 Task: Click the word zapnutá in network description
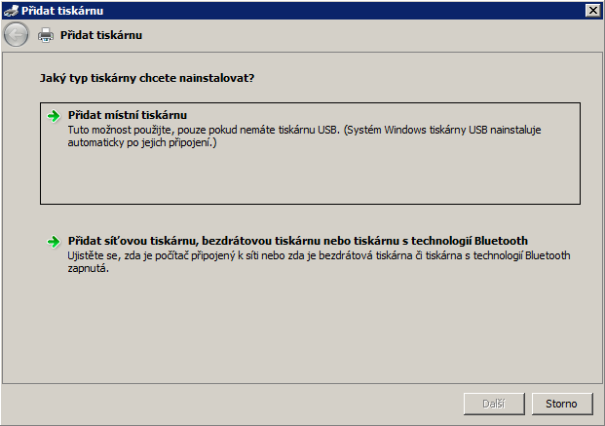(88, 268)
